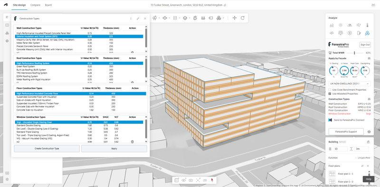
Task: Click the U-Value circular dial
Action: pos(344,71)
